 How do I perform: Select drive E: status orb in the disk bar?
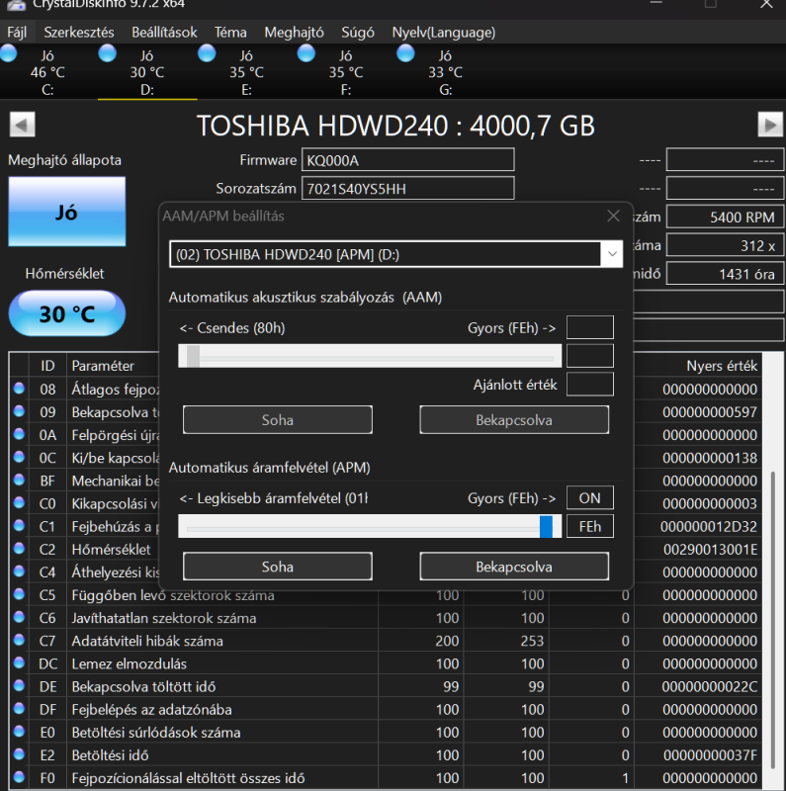208,54
